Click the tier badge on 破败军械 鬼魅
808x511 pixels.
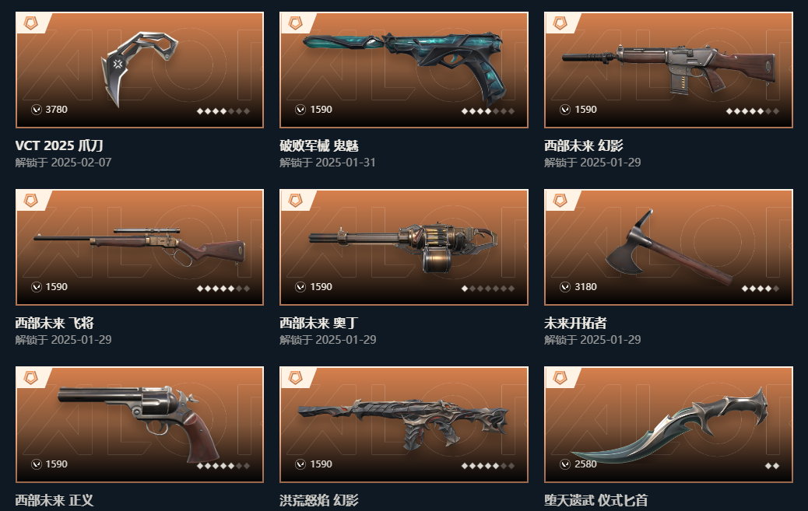pyautogui.click(x=295, y=23)
